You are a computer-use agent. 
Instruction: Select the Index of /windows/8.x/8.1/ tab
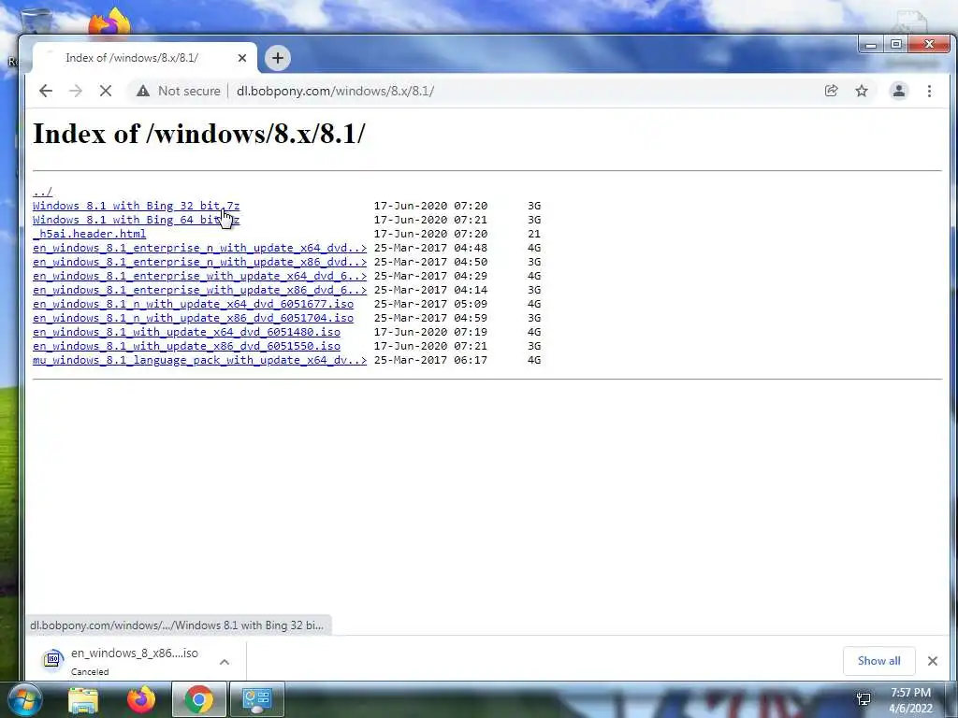[145, 58]
